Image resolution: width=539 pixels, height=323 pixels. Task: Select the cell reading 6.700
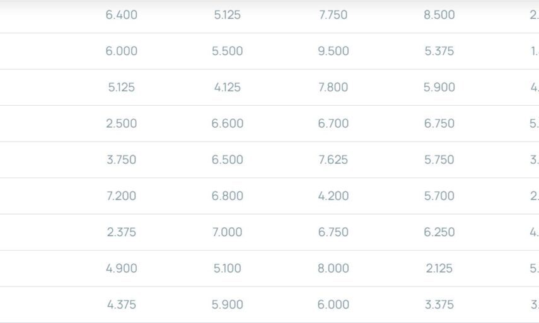333,123
